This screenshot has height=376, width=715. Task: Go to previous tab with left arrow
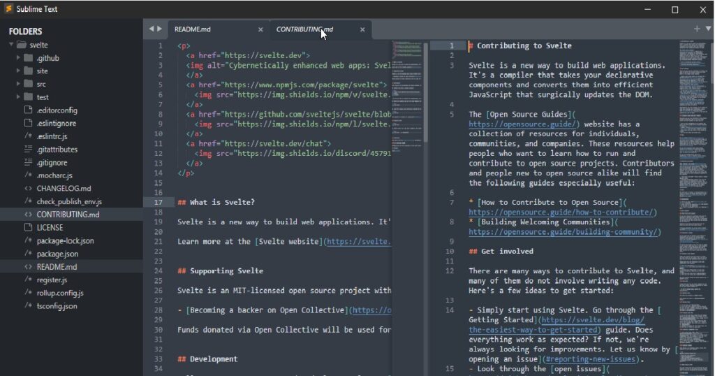pos(152,29)
